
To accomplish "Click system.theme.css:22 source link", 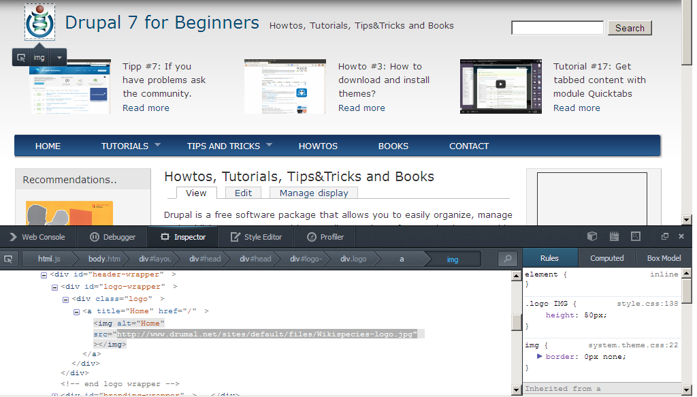I will coord(633,345).
